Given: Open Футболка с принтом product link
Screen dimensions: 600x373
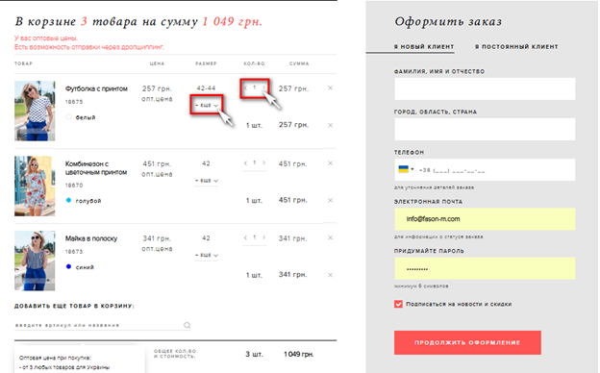Looking at the screenshot, I should [x=96, y=88].
